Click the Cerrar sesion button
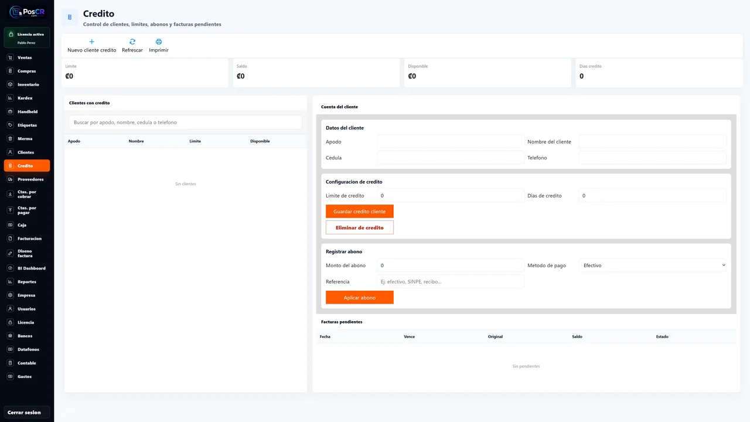The image size is (750, 422). point(27,413)
